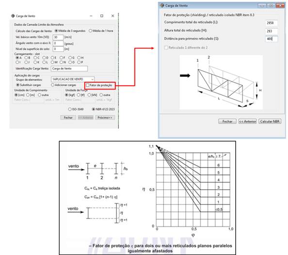Enable the Fator de proteção checkbox
Viewport: 288px width, 255px height.
tap(88, 85)
